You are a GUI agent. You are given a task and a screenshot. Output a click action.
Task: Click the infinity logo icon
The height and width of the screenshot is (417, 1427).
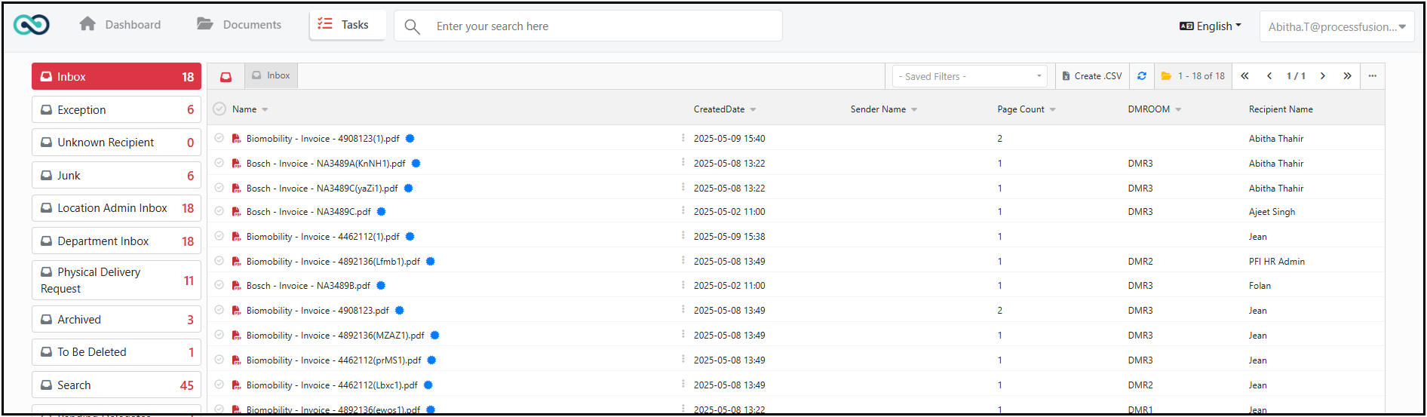[32, 25]
